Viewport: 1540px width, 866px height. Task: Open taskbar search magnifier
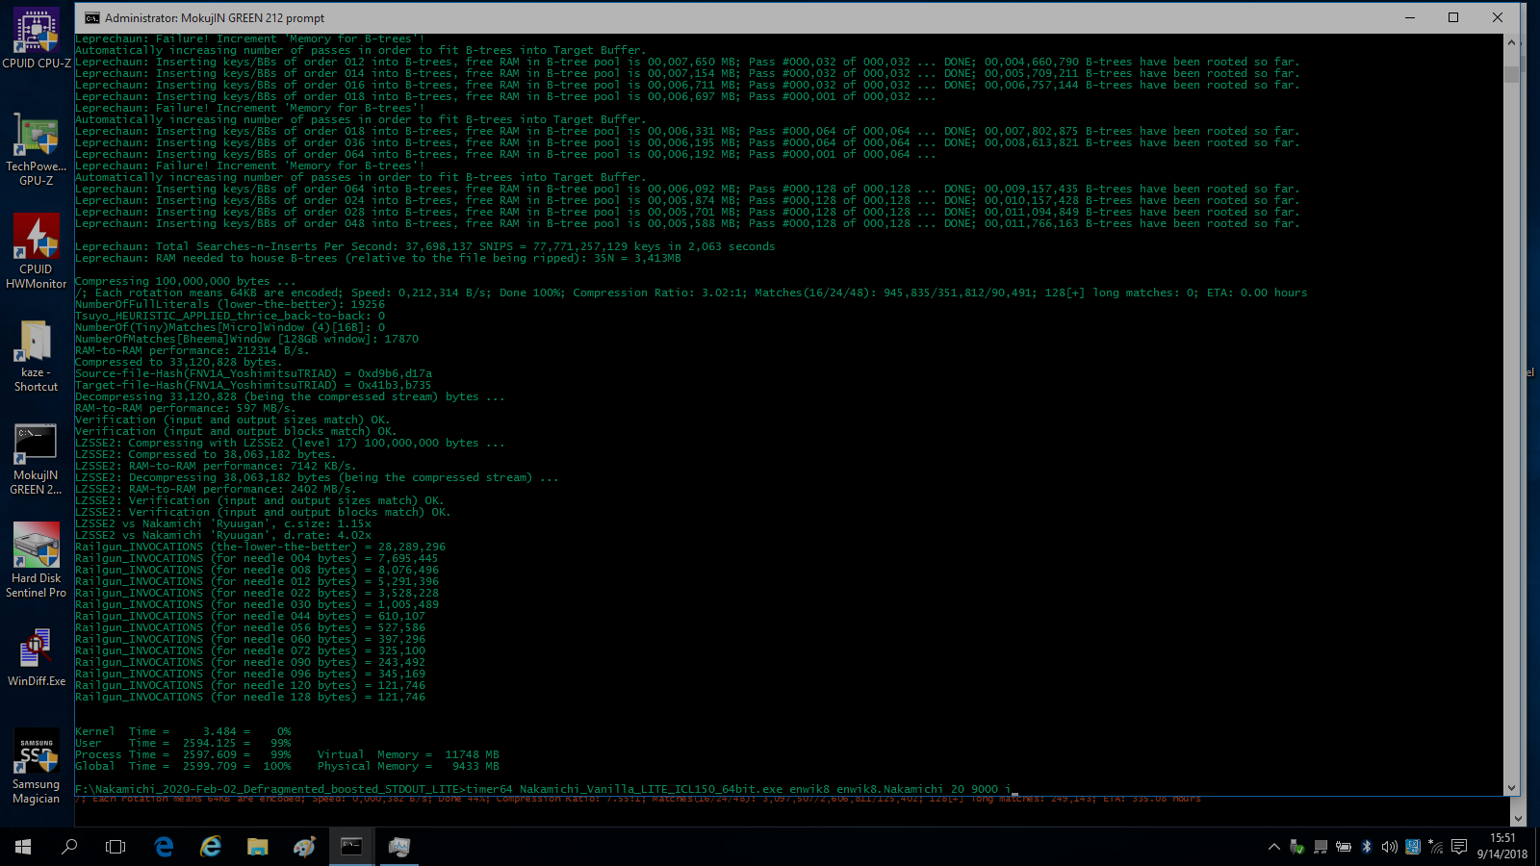click(69, 847)
